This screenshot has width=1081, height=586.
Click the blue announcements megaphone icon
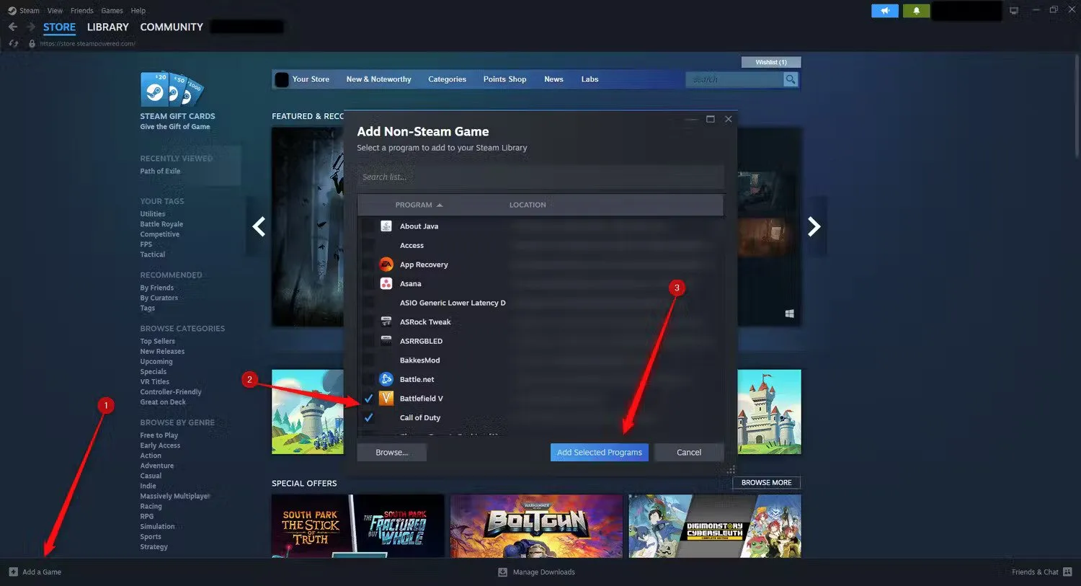pyautogui.click(x=884, y=11)
